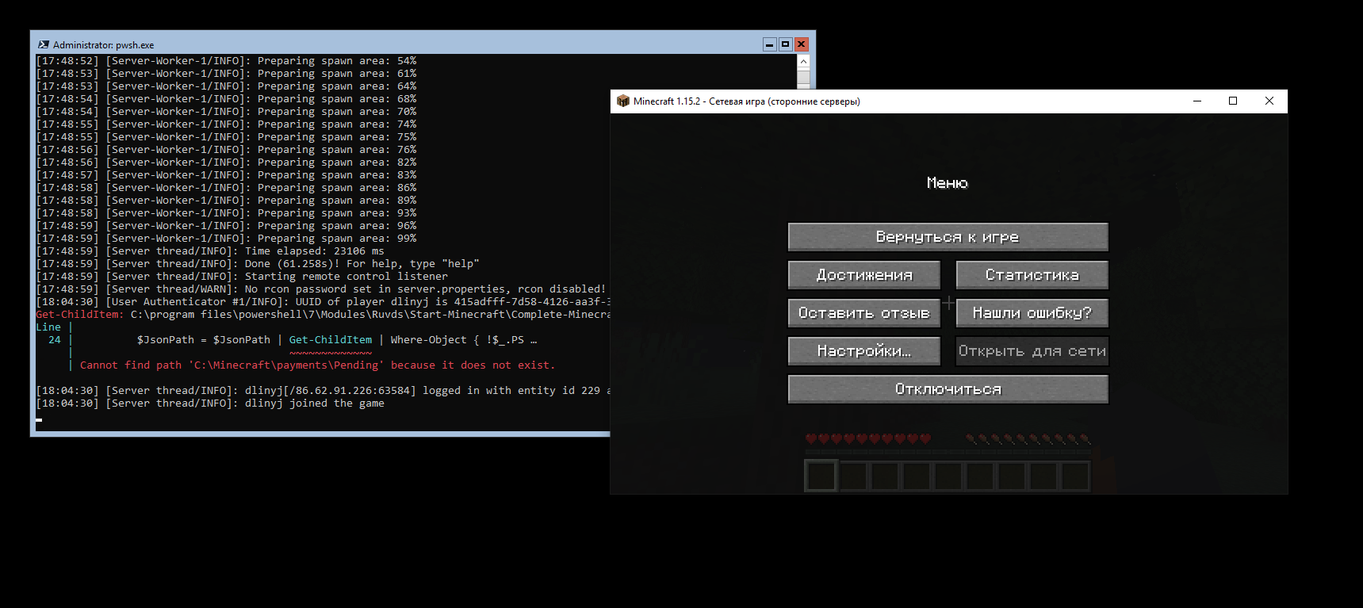Image resolution: width=1363 pixels, height=608 pixels.
Task: Minimize the Minecraft 1.15.2 window
Action: (1197, 101)
